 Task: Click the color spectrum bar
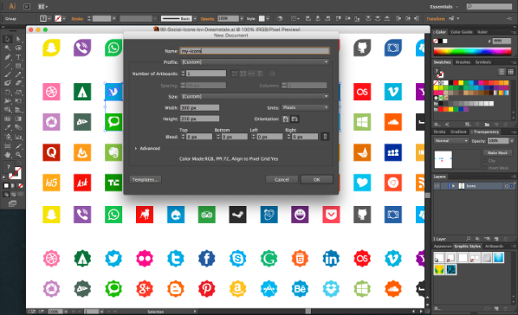(473, 51)
